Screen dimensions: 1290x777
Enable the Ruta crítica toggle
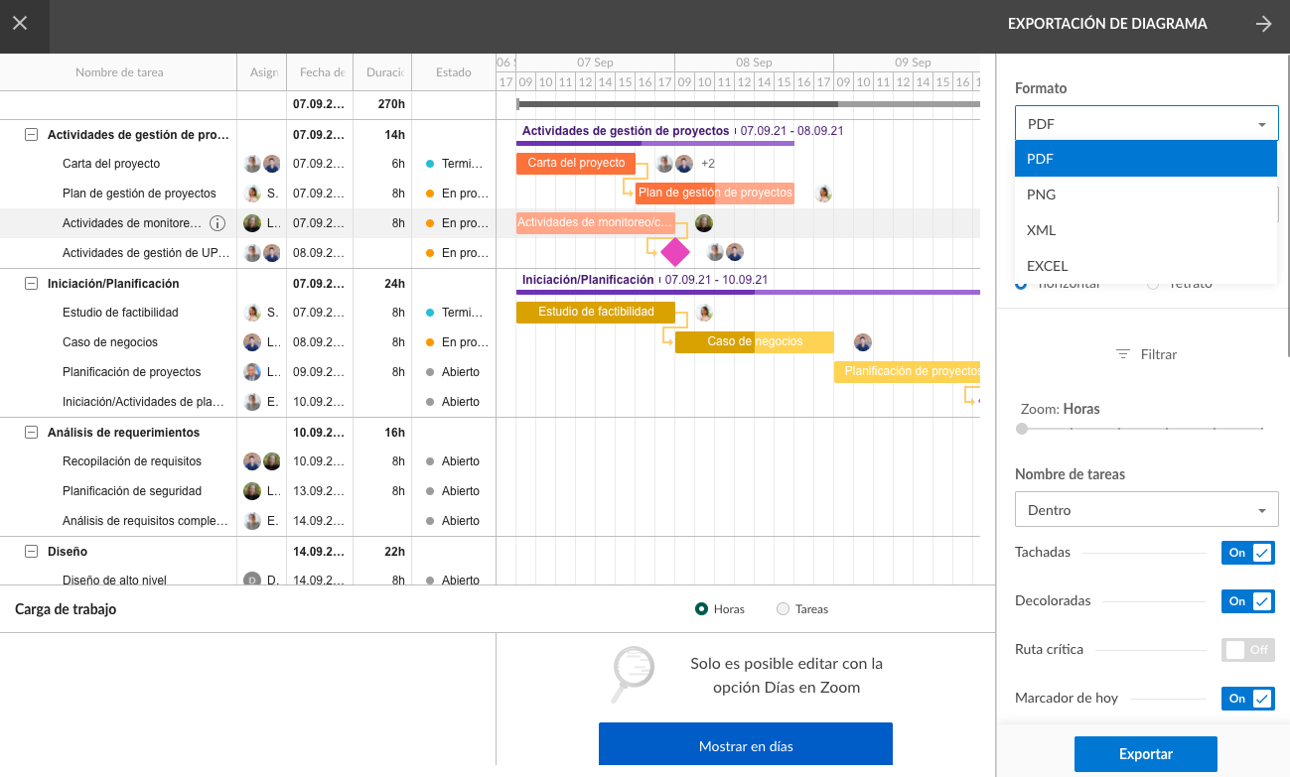click(x=1247, y=649)
